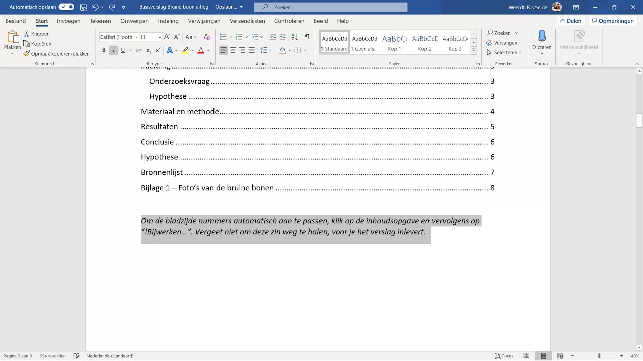This screenshot has height=361, width=643.
Task: Open the font name combo box
Action: [119, 37]
